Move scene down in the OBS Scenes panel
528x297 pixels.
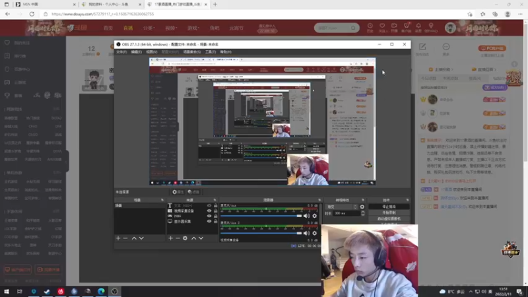click(x=141, y=238)
